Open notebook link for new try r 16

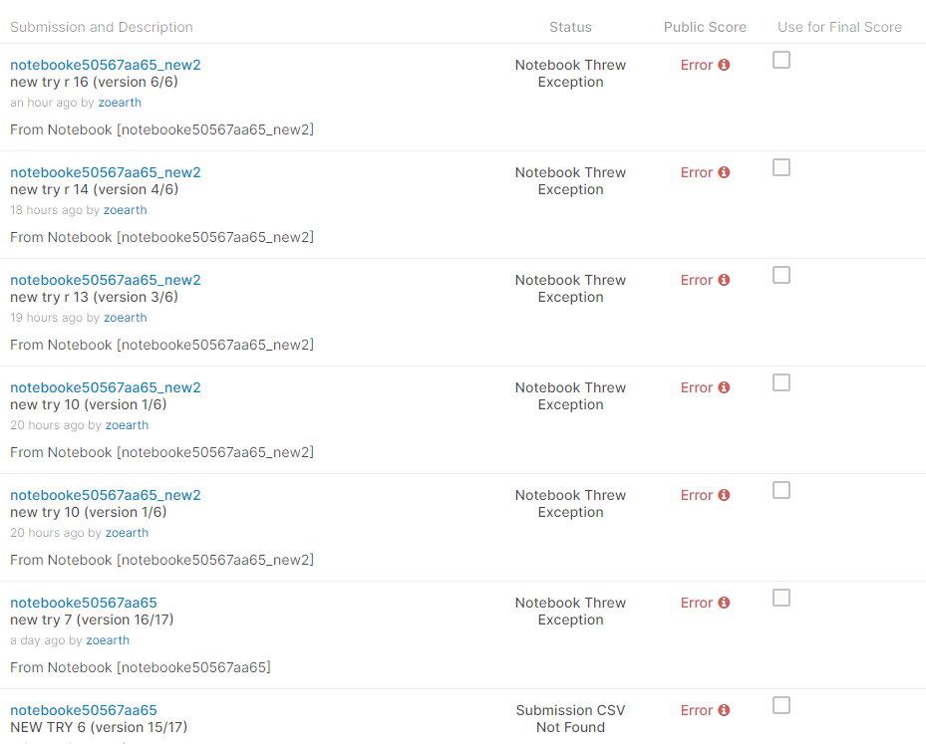[x=105, y=65]
